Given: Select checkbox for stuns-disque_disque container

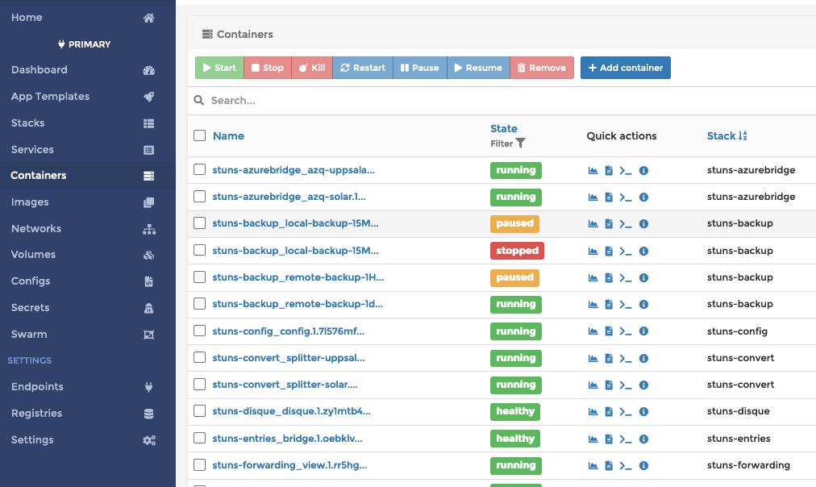Looking at the screenshot, I should pyautogui.click(x=200, y=411).
